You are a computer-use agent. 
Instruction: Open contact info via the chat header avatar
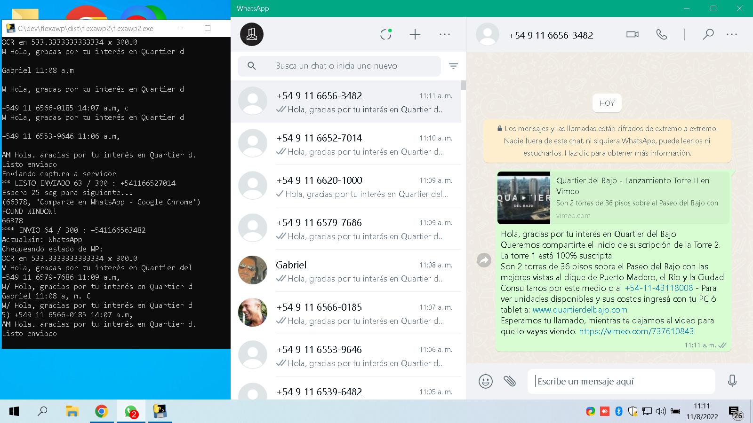488,34
